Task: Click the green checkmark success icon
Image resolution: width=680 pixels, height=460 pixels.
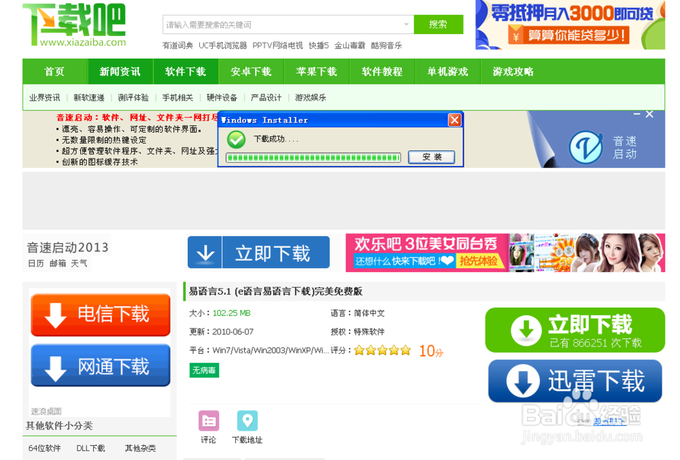Action: (x=237, y=139)
